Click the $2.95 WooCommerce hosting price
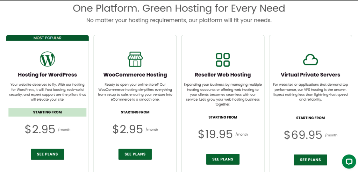The width and height of the screenshot is (358, 172). [128, 129]
